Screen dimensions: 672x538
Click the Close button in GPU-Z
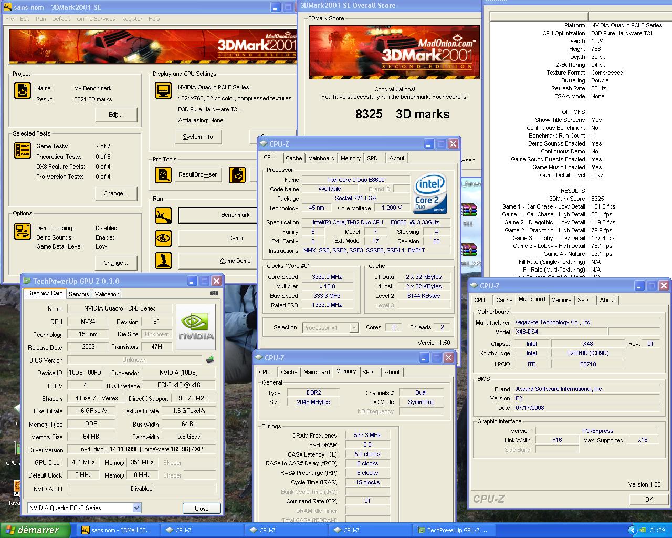[x=202, y=508]
